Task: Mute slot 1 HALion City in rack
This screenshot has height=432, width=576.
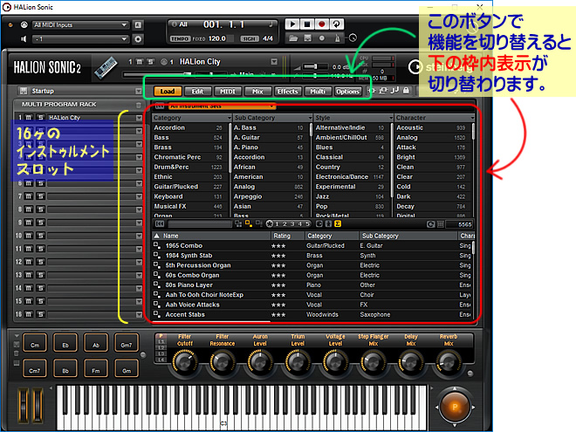Action: 28,118
